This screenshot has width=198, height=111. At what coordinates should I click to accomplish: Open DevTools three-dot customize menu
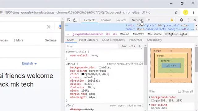pos(188,20)
